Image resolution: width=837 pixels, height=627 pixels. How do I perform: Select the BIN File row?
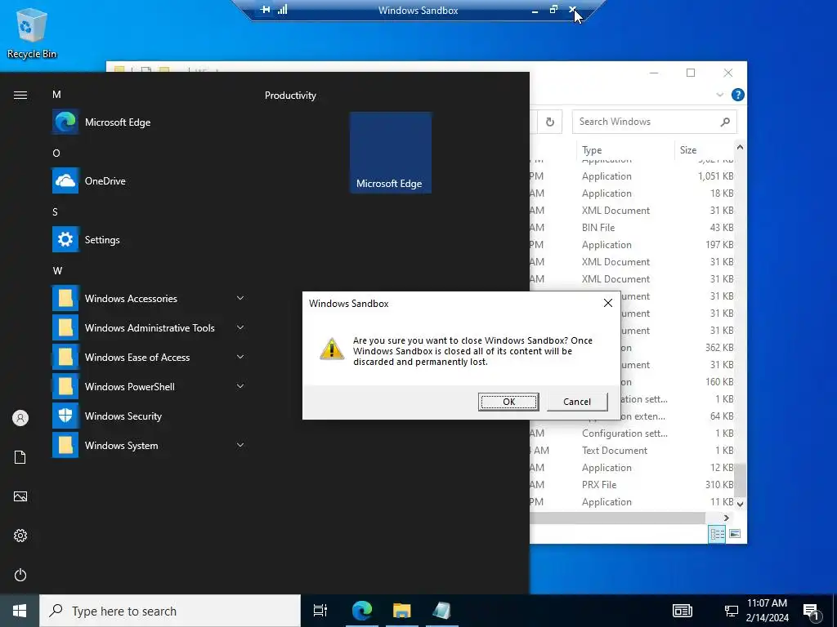tap(633, 227)
